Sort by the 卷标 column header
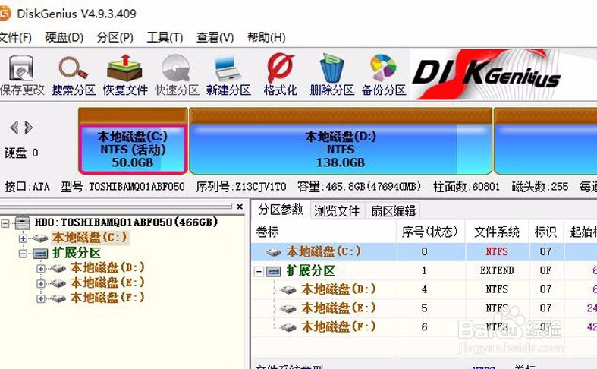597x369 pixels. tap(324, 232)
